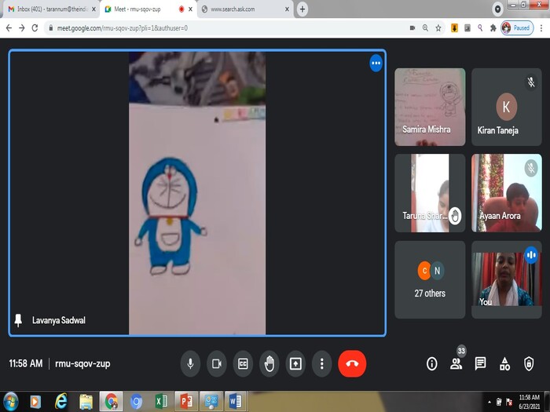Turn on captions with the CC button
The image size is (550, 412).
point(243,363)
